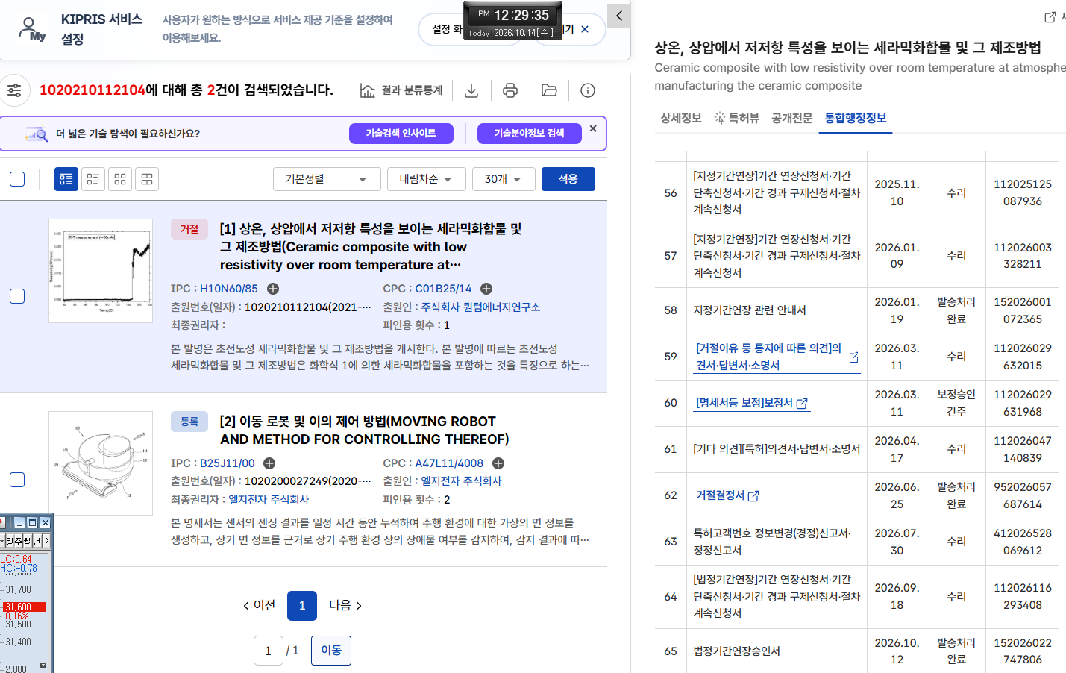Click the page number input field
Screen dimensions: 1066x673
(269, 651)
